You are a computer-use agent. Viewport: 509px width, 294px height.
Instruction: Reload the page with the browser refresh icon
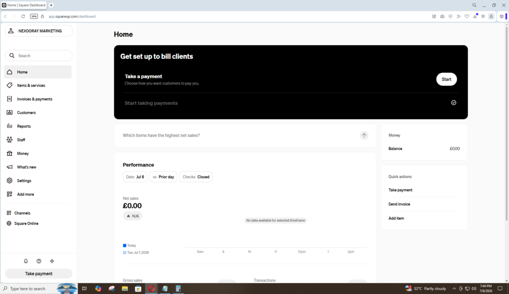23,16
